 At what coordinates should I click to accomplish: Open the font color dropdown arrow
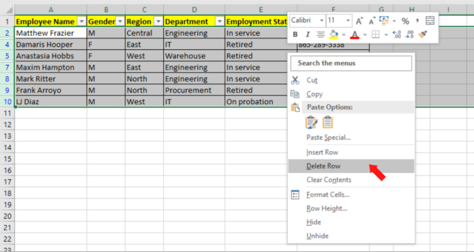tap(365, 35)
